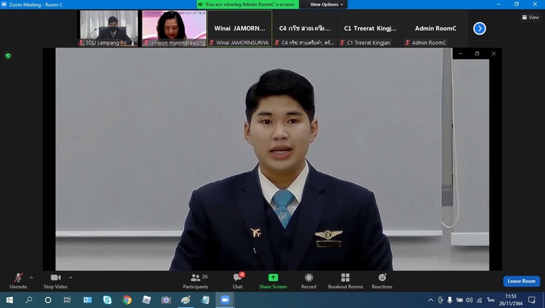Open the Chat panel
Screen dimensions: 545x308
pos(237,280)
